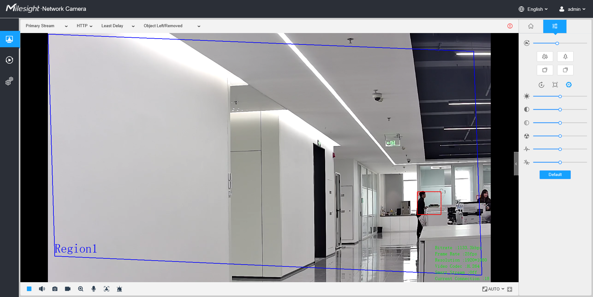This screenshot has width=593, height=297.
Task: Collapse the right side panel arrow
Action: [516, 164]
